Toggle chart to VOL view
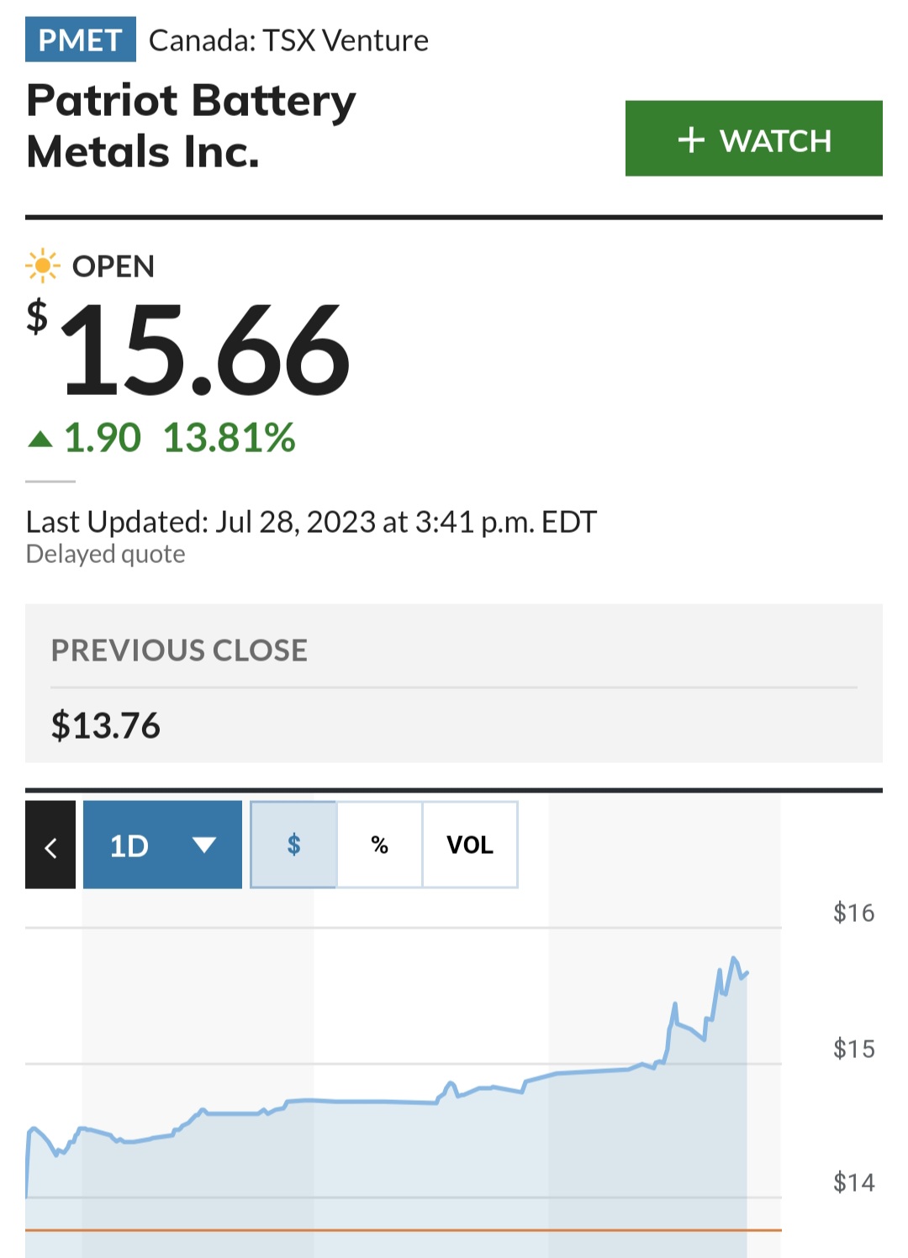The height and width of the screenshot is (1258, 908). click(470, 845)
